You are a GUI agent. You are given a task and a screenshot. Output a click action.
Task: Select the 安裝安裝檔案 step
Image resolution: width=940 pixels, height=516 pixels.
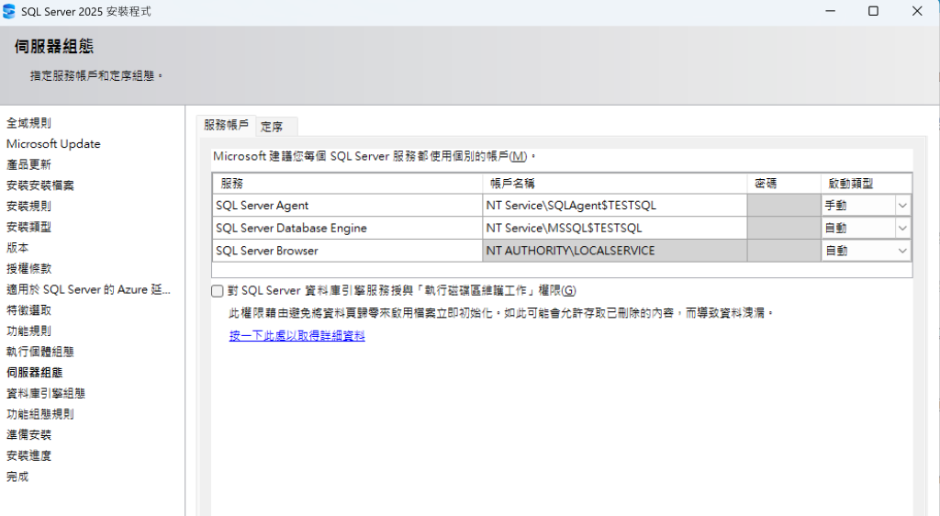(x=40, y=185)
